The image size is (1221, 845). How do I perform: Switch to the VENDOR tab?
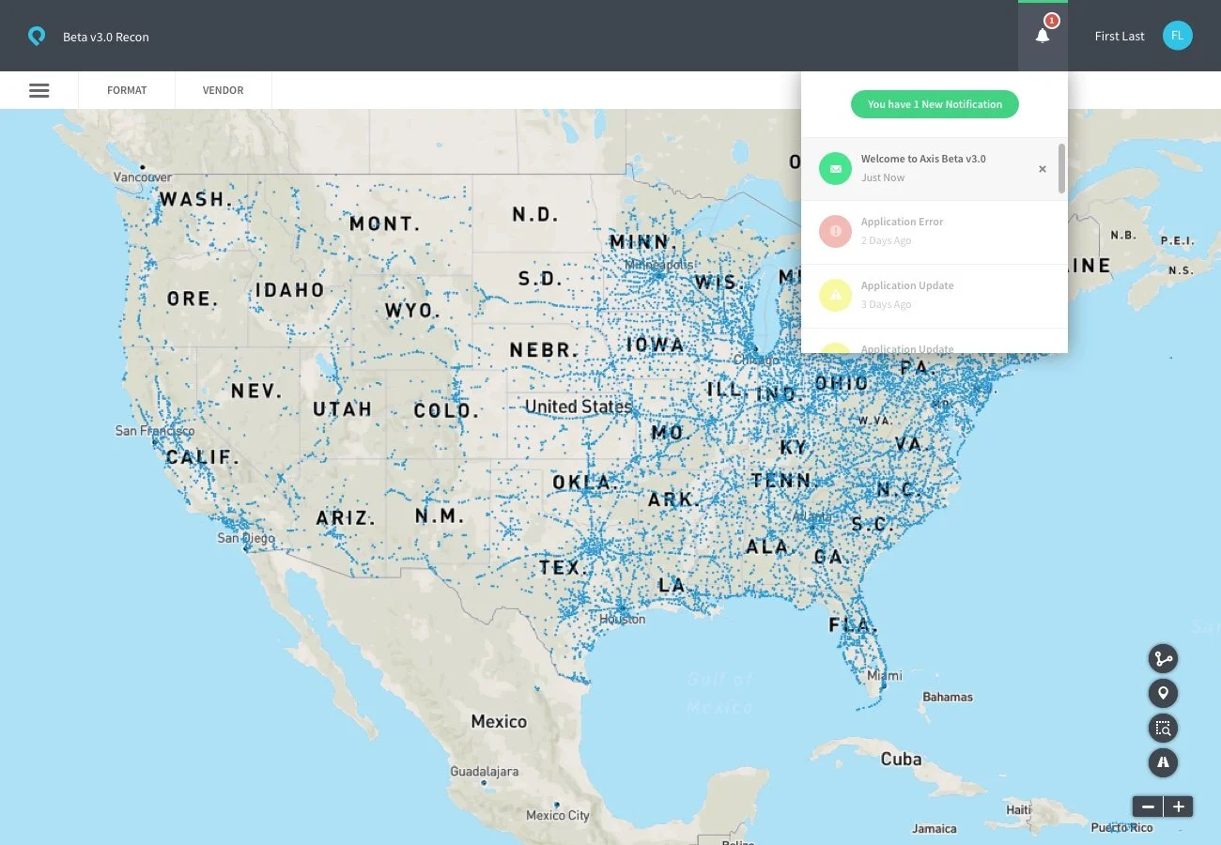[223, 90]
